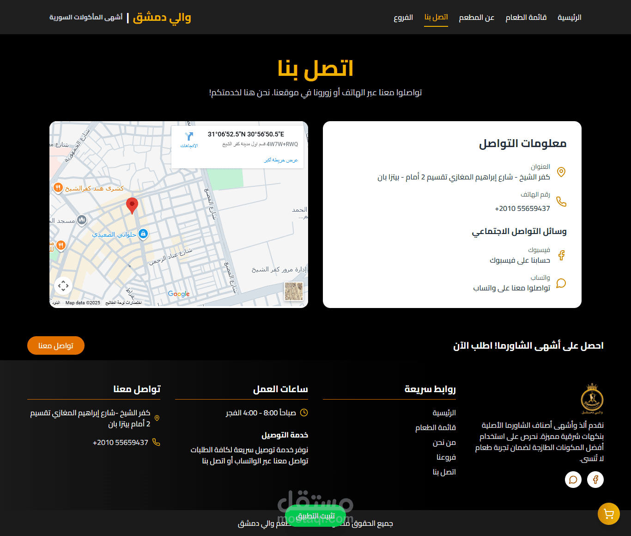Click the mosque marker on the map
This screenshot has width=631, height=536.
click(82, 220)
